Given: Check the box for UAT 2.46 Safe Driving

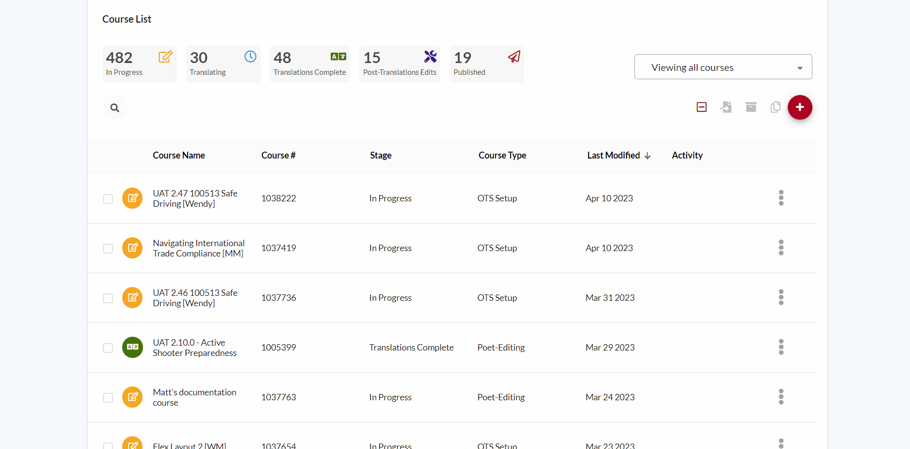Looking at the screenshot, I should 108,298.
